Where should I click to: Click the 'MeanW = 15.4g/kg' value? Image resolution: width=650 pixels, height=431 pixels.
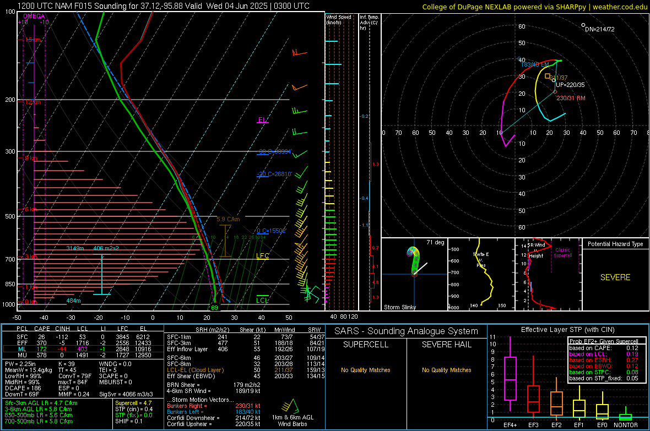click(29, 370)
